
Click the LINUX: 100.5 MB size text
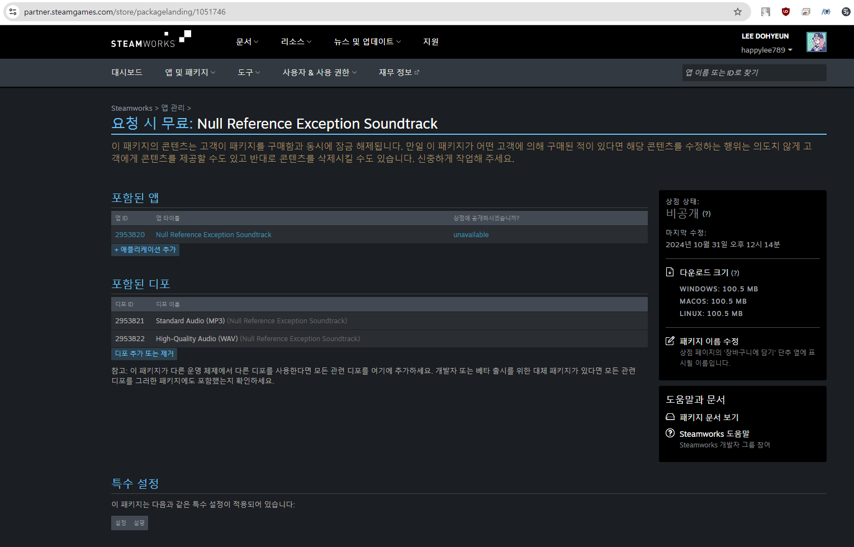pyautogui.click(x=711, y=314)
